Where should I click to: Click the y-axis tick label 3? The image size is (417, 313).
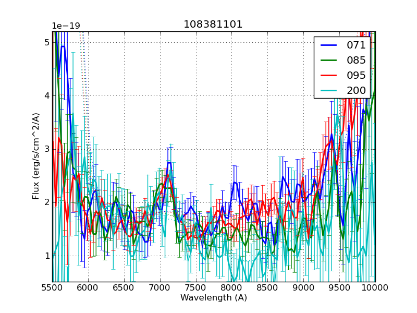click(x=46, y=149)
